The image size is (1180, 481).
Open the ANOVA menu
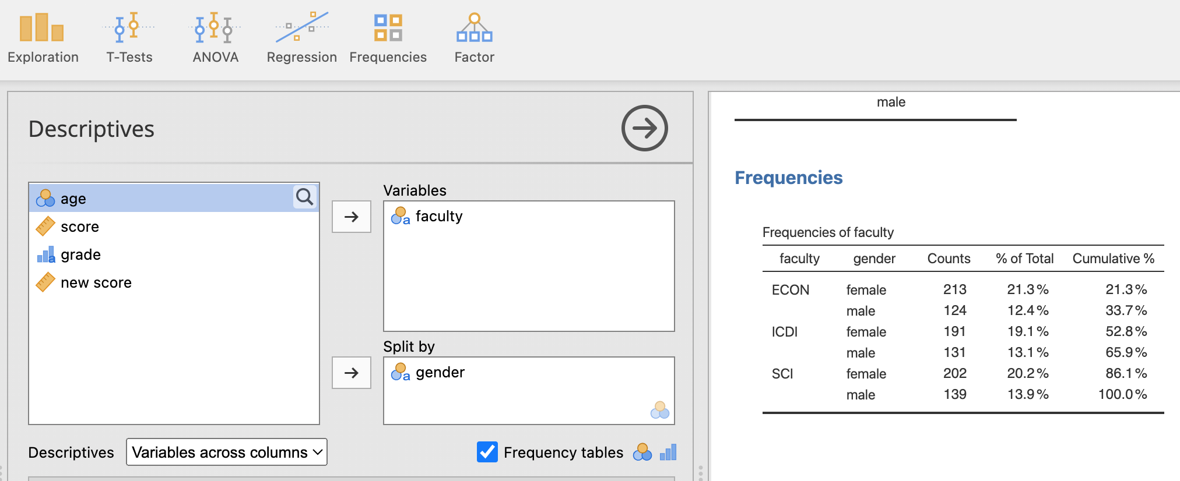[x=215, y=38]
